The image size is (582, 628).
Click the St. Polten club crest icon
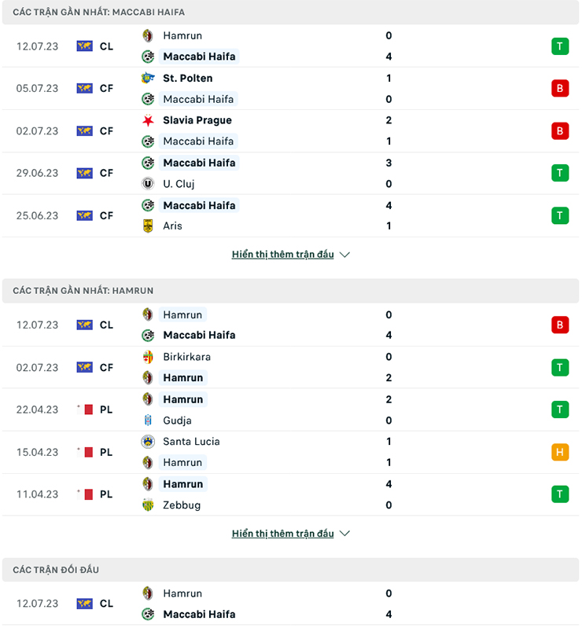[148, 78]
